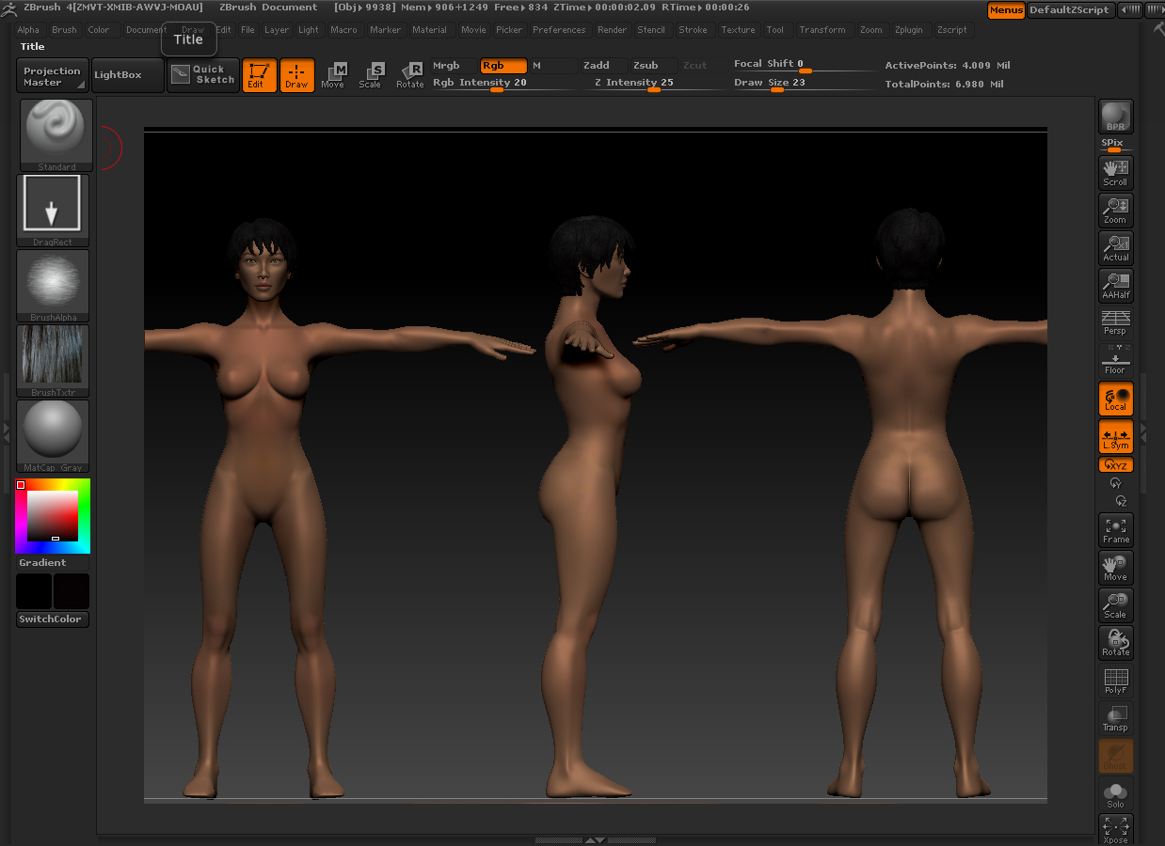Open the Transform menu
The height and width of the screenshot is (846, 1165).
coord(822,30)
